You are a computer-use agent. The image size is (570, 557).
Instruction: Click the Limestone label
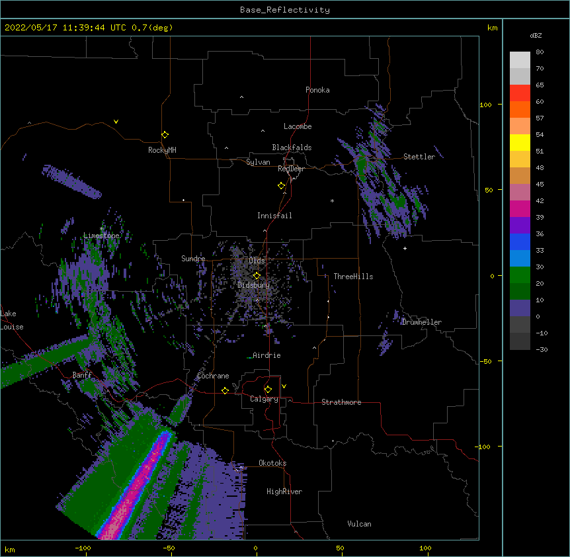coord(101,236)
